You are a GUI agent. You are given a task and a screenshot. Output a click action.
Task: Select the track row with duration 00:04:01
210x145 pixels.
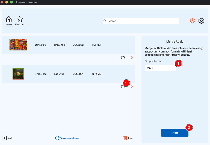tap(78, 74)
